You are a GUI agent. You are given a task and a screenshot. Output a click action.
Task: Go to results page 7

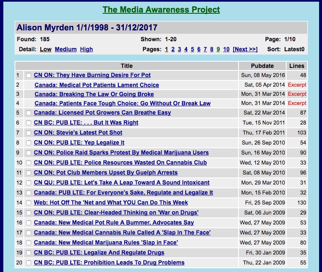(205, 49)
